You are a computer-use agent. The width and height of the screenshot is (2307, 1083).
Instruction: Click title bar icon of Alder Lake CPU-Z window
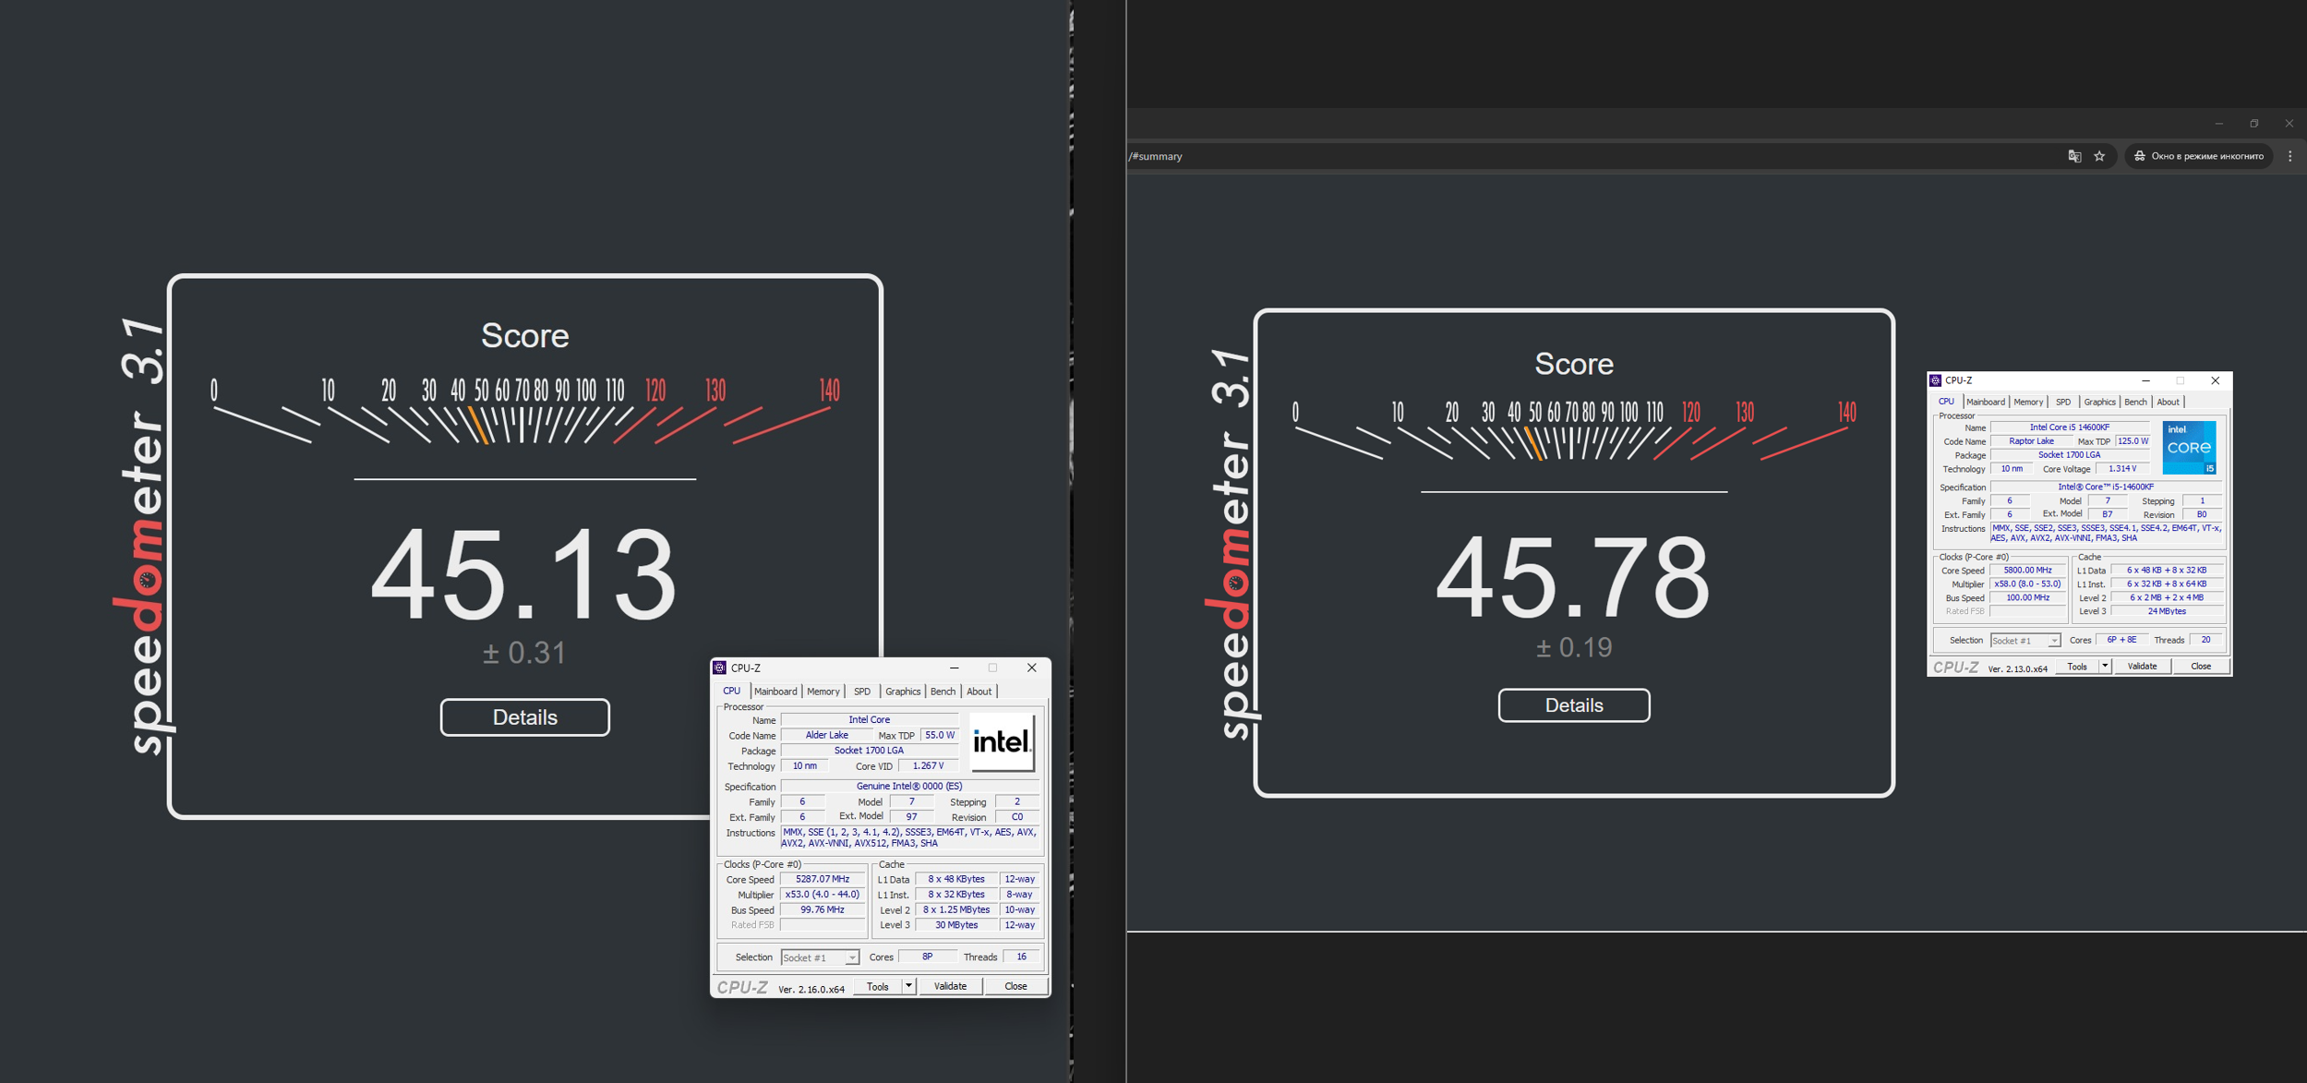click(x=719, y=668)
